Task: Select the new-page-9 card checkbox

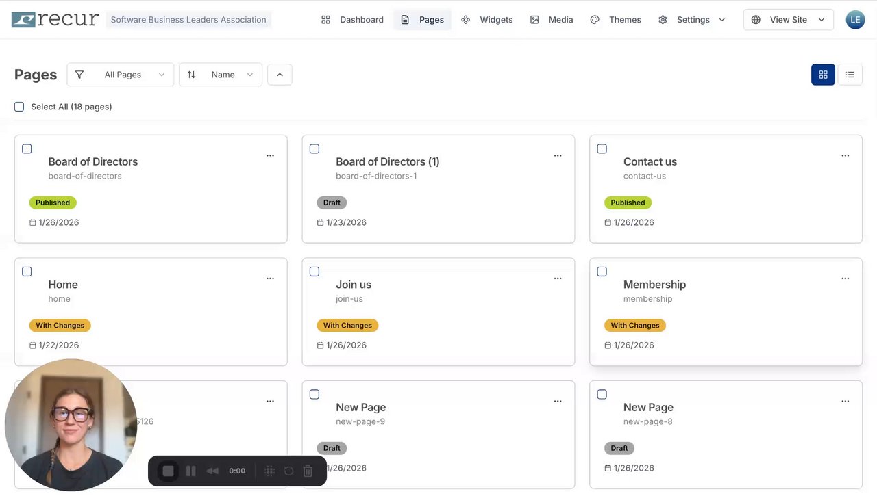Action: pos(314,394)
